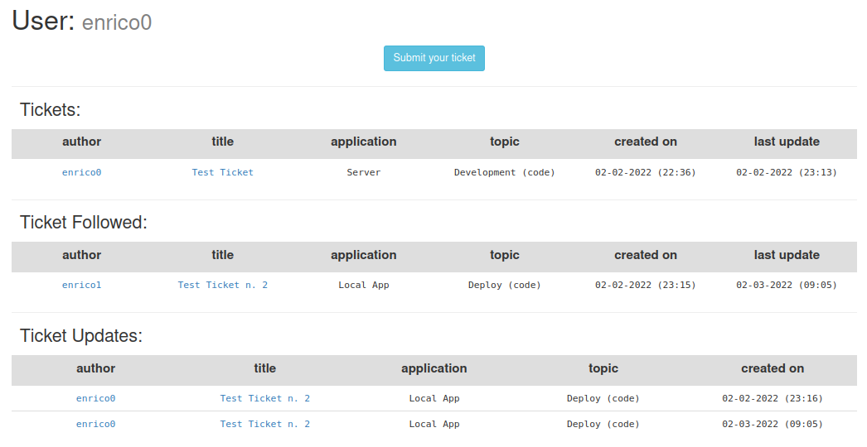Click last update header in Tickets table
The height and width of the screenshot is (447, 867).
tap(787, 142)
